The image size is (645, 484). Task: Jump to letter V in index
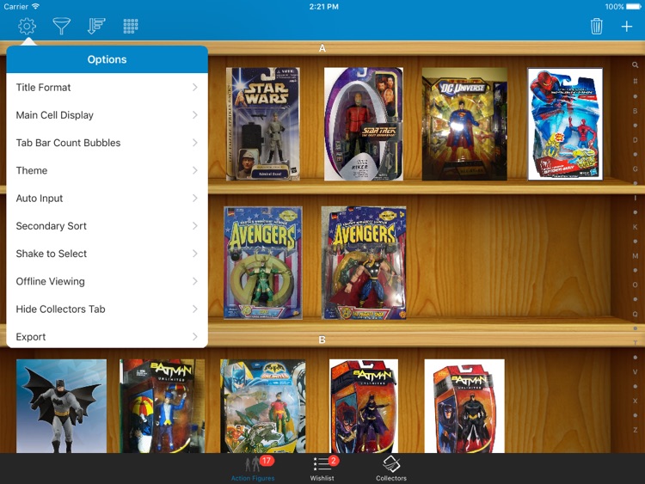pyautogui.click(x=636, y=371)
